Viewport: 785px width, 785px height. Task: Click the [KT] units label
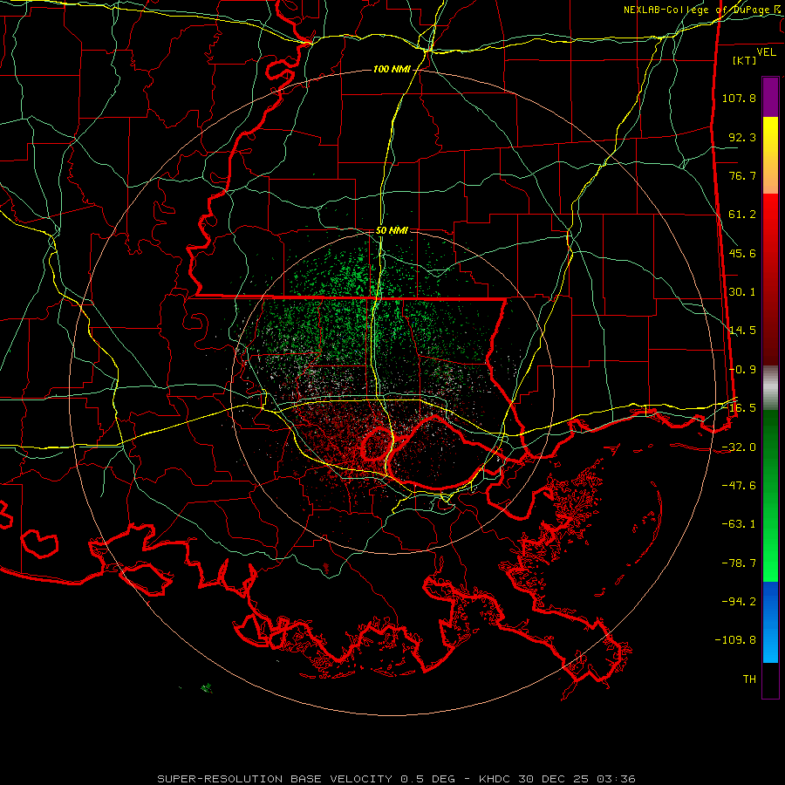point(745,60)
